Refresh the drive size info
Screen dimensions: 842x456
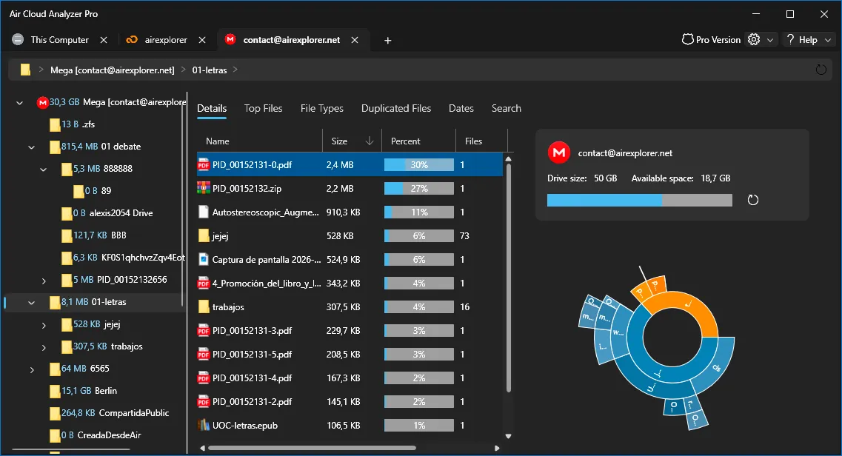(x=753, y=200)
